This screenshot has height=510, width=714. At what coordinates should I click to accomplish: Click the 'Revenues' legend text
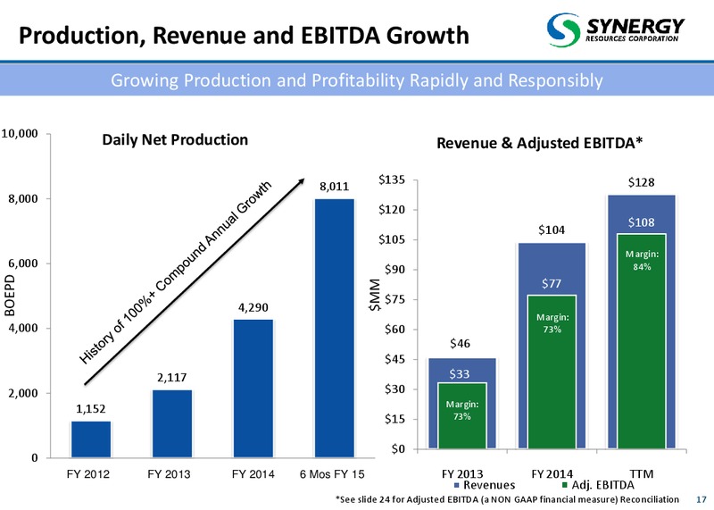tap(489, 485)
